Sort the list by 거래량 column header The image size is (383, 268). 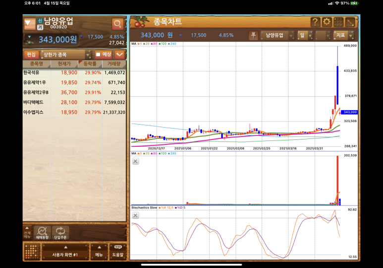(114, 64)
